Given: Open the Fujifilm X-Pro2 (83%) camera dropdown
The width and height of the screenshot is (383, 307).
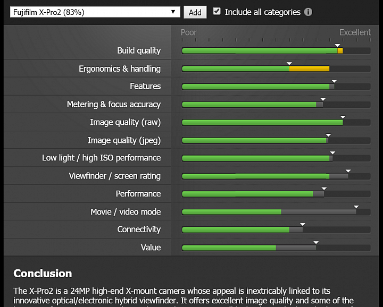Looking at the screenshot, I should point(95,12).
